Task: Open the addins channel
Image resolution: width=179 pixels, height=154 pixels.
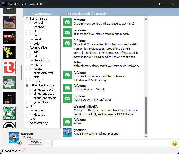Action: coord(38,56)
